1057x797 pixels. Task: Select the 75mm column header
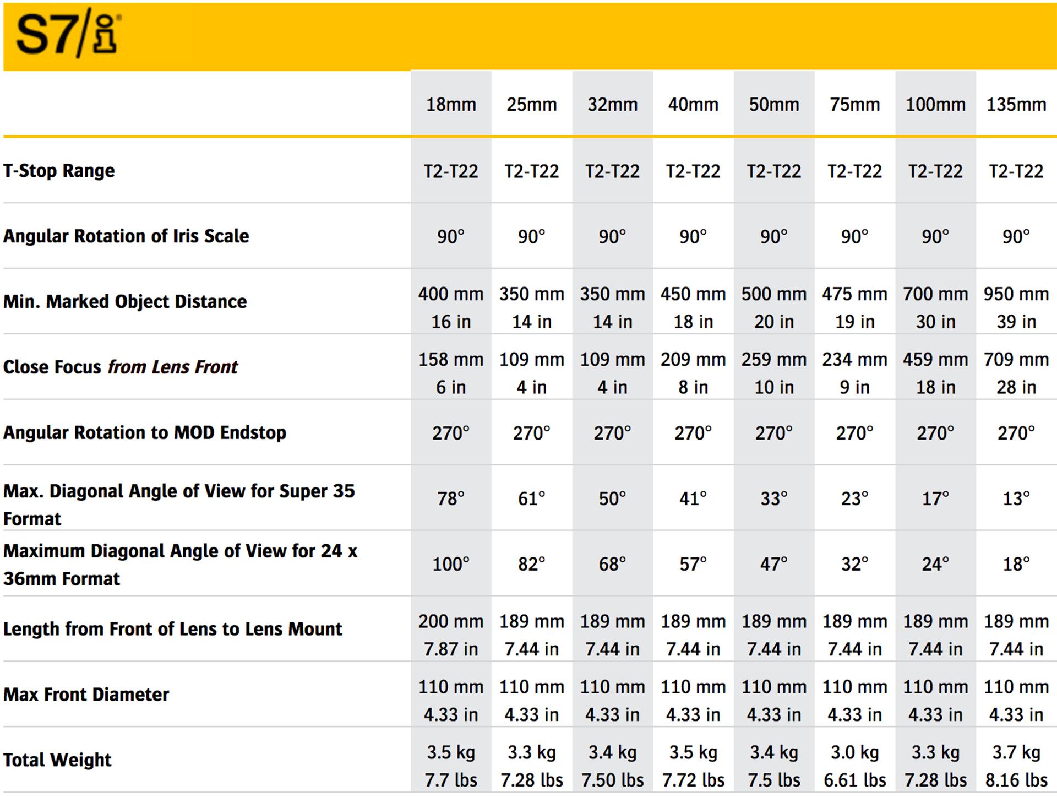coord(855,105)
